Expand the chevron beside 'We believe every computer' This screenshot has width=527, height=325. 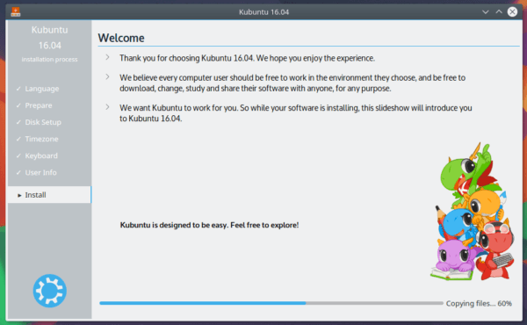(x=107, y=77)
